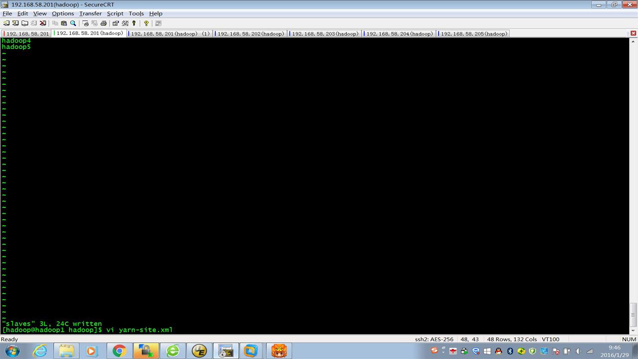Click the Bluetooth tray icon

click(x=510, y=351)
